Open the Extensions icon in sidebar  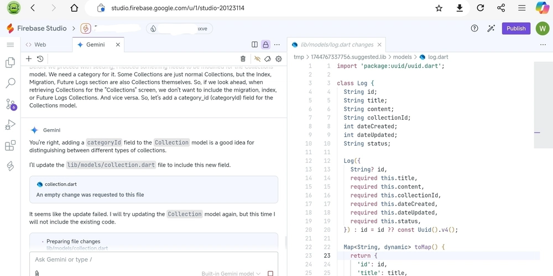(x=10, y=145)
